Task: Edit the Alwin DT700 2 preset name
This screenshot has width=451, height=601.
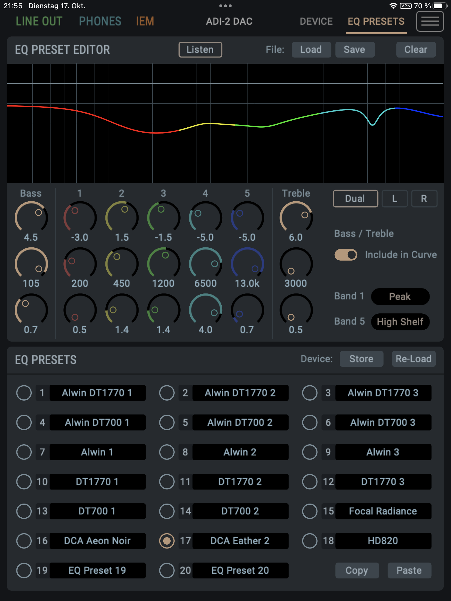Action: click(240, 423)
